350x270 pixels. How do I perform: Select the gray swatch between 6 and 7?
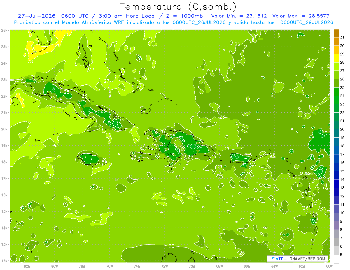point(336,242)
